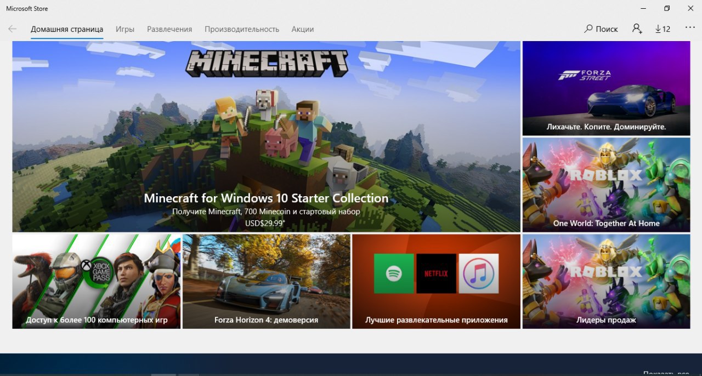Open the account sign-in person icon

pos(637,29)
